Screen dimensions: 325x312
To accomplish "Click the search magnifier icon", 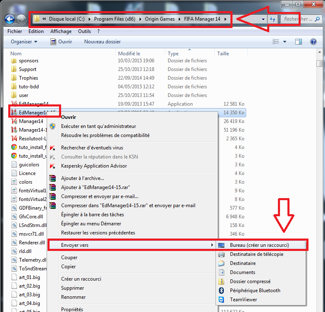I will [317, 19].
